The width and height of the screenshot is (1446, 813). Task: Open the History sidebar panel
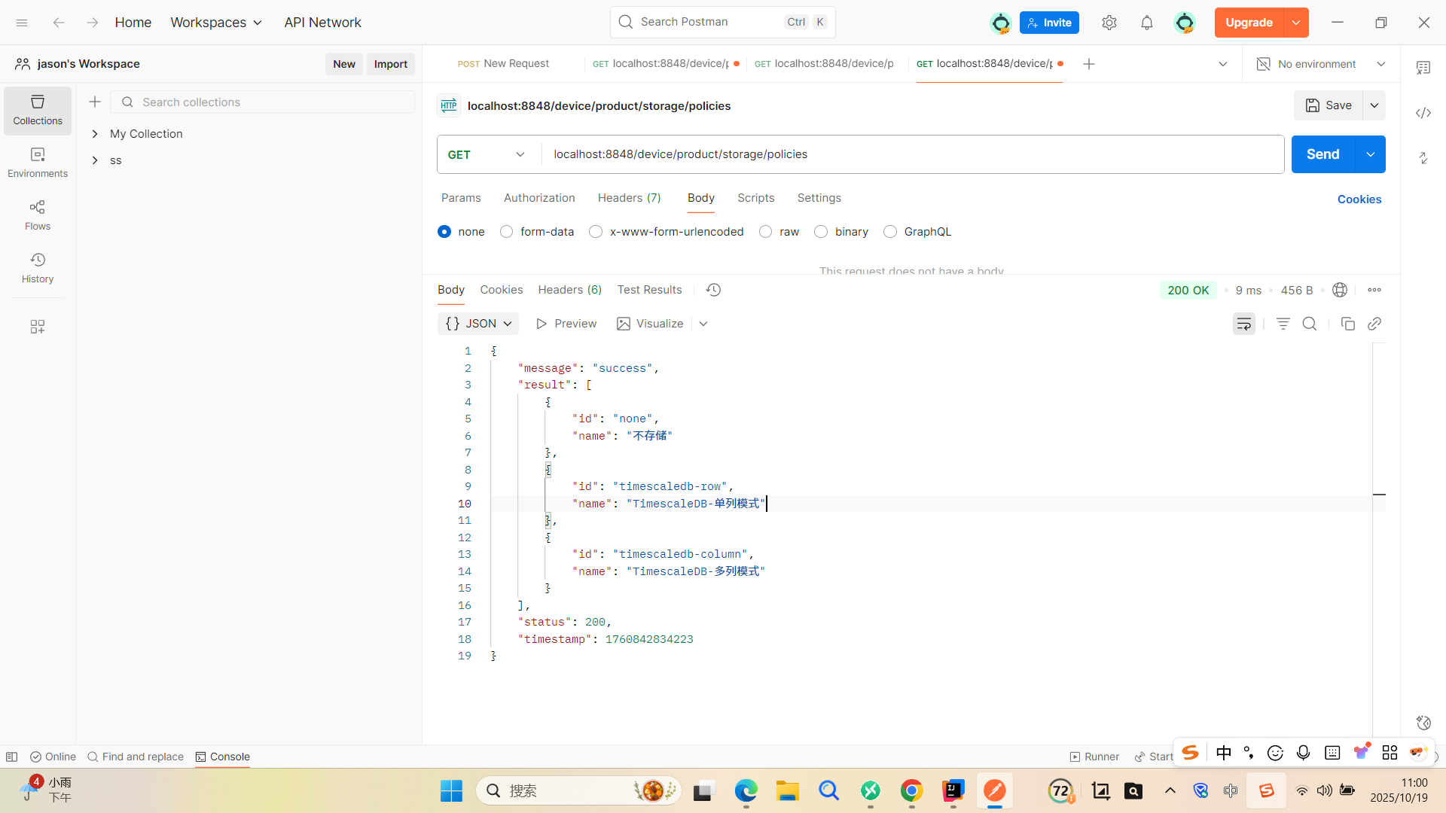pos(38,267)
